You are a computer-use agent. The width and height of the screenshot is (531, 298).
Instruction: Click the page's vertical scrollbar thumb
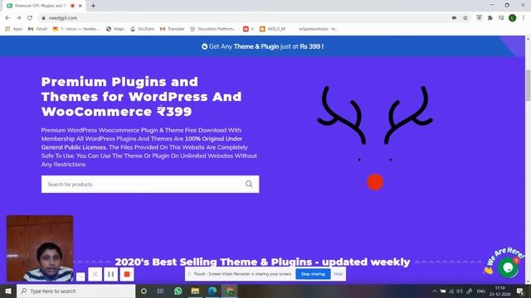tap(528, 85)
